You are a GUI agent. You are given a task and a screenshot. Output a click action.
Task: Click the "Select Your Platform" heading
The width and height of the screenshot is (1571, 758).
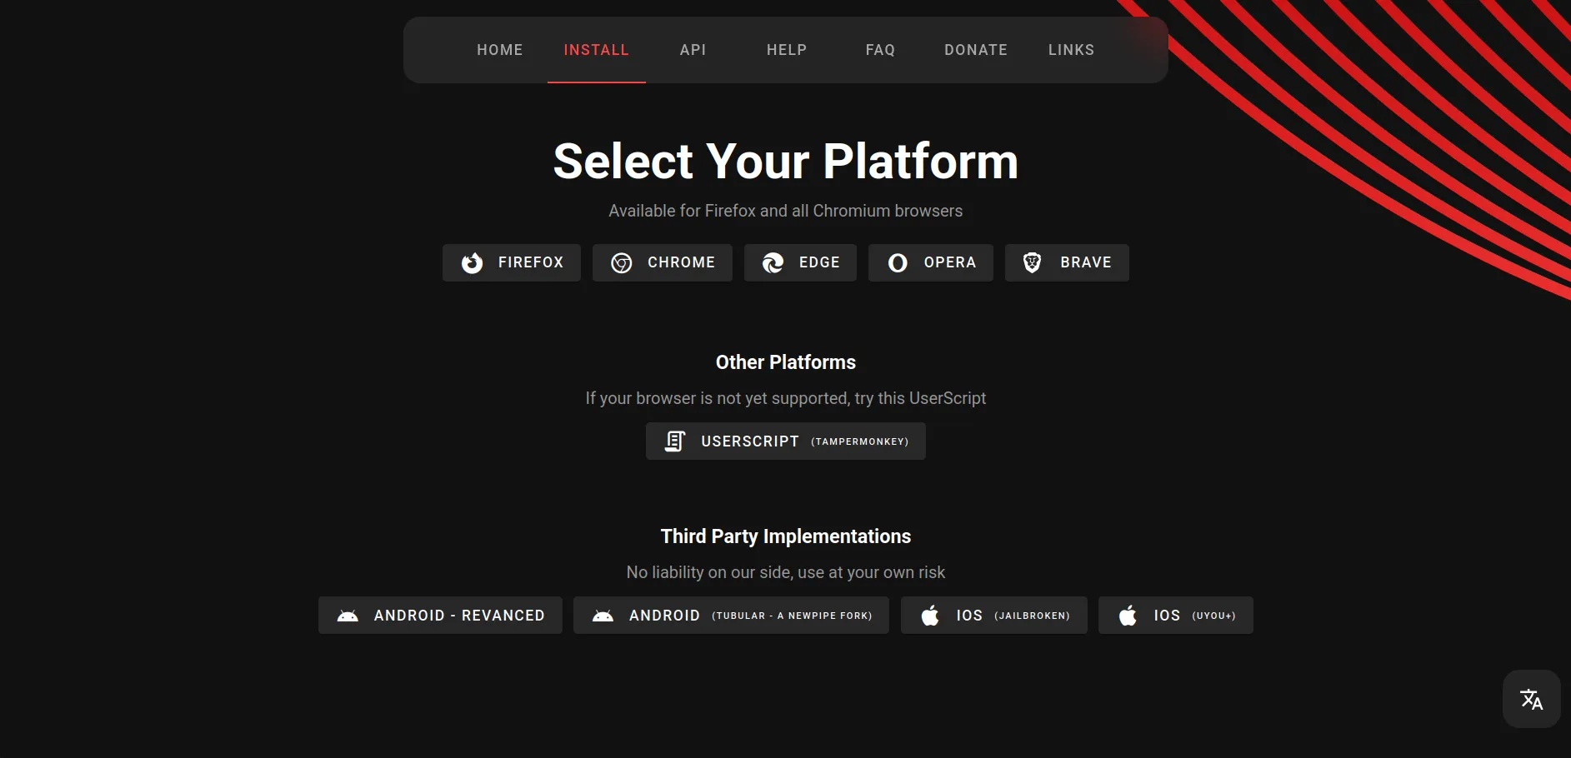786,161
